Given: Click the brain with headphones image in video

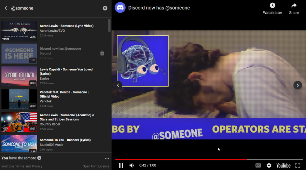Looking at the screenshot, I should [143, 61].
